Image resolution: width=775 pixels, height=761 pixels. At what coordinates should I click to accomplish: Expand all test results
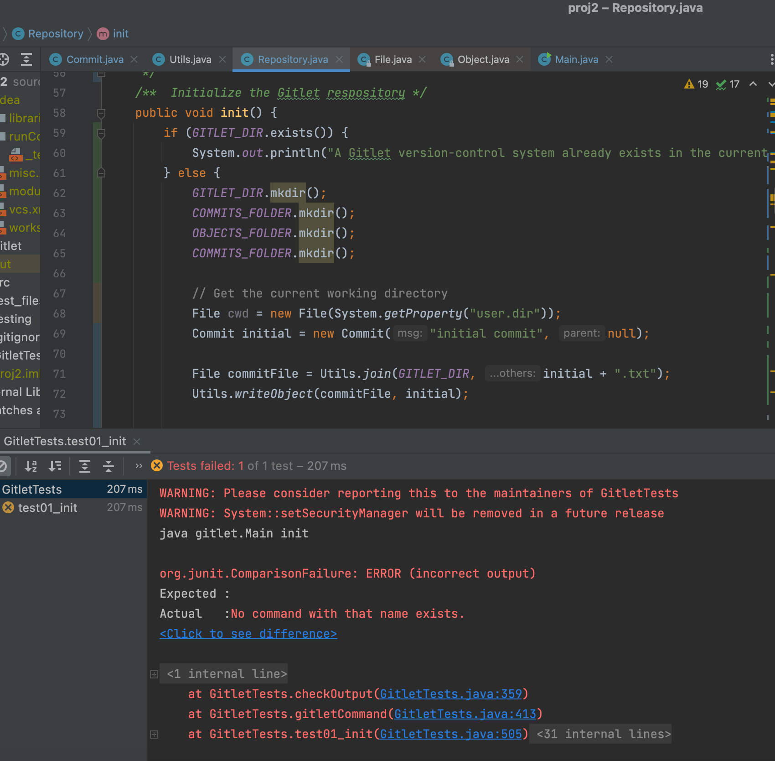click(85, 466)
